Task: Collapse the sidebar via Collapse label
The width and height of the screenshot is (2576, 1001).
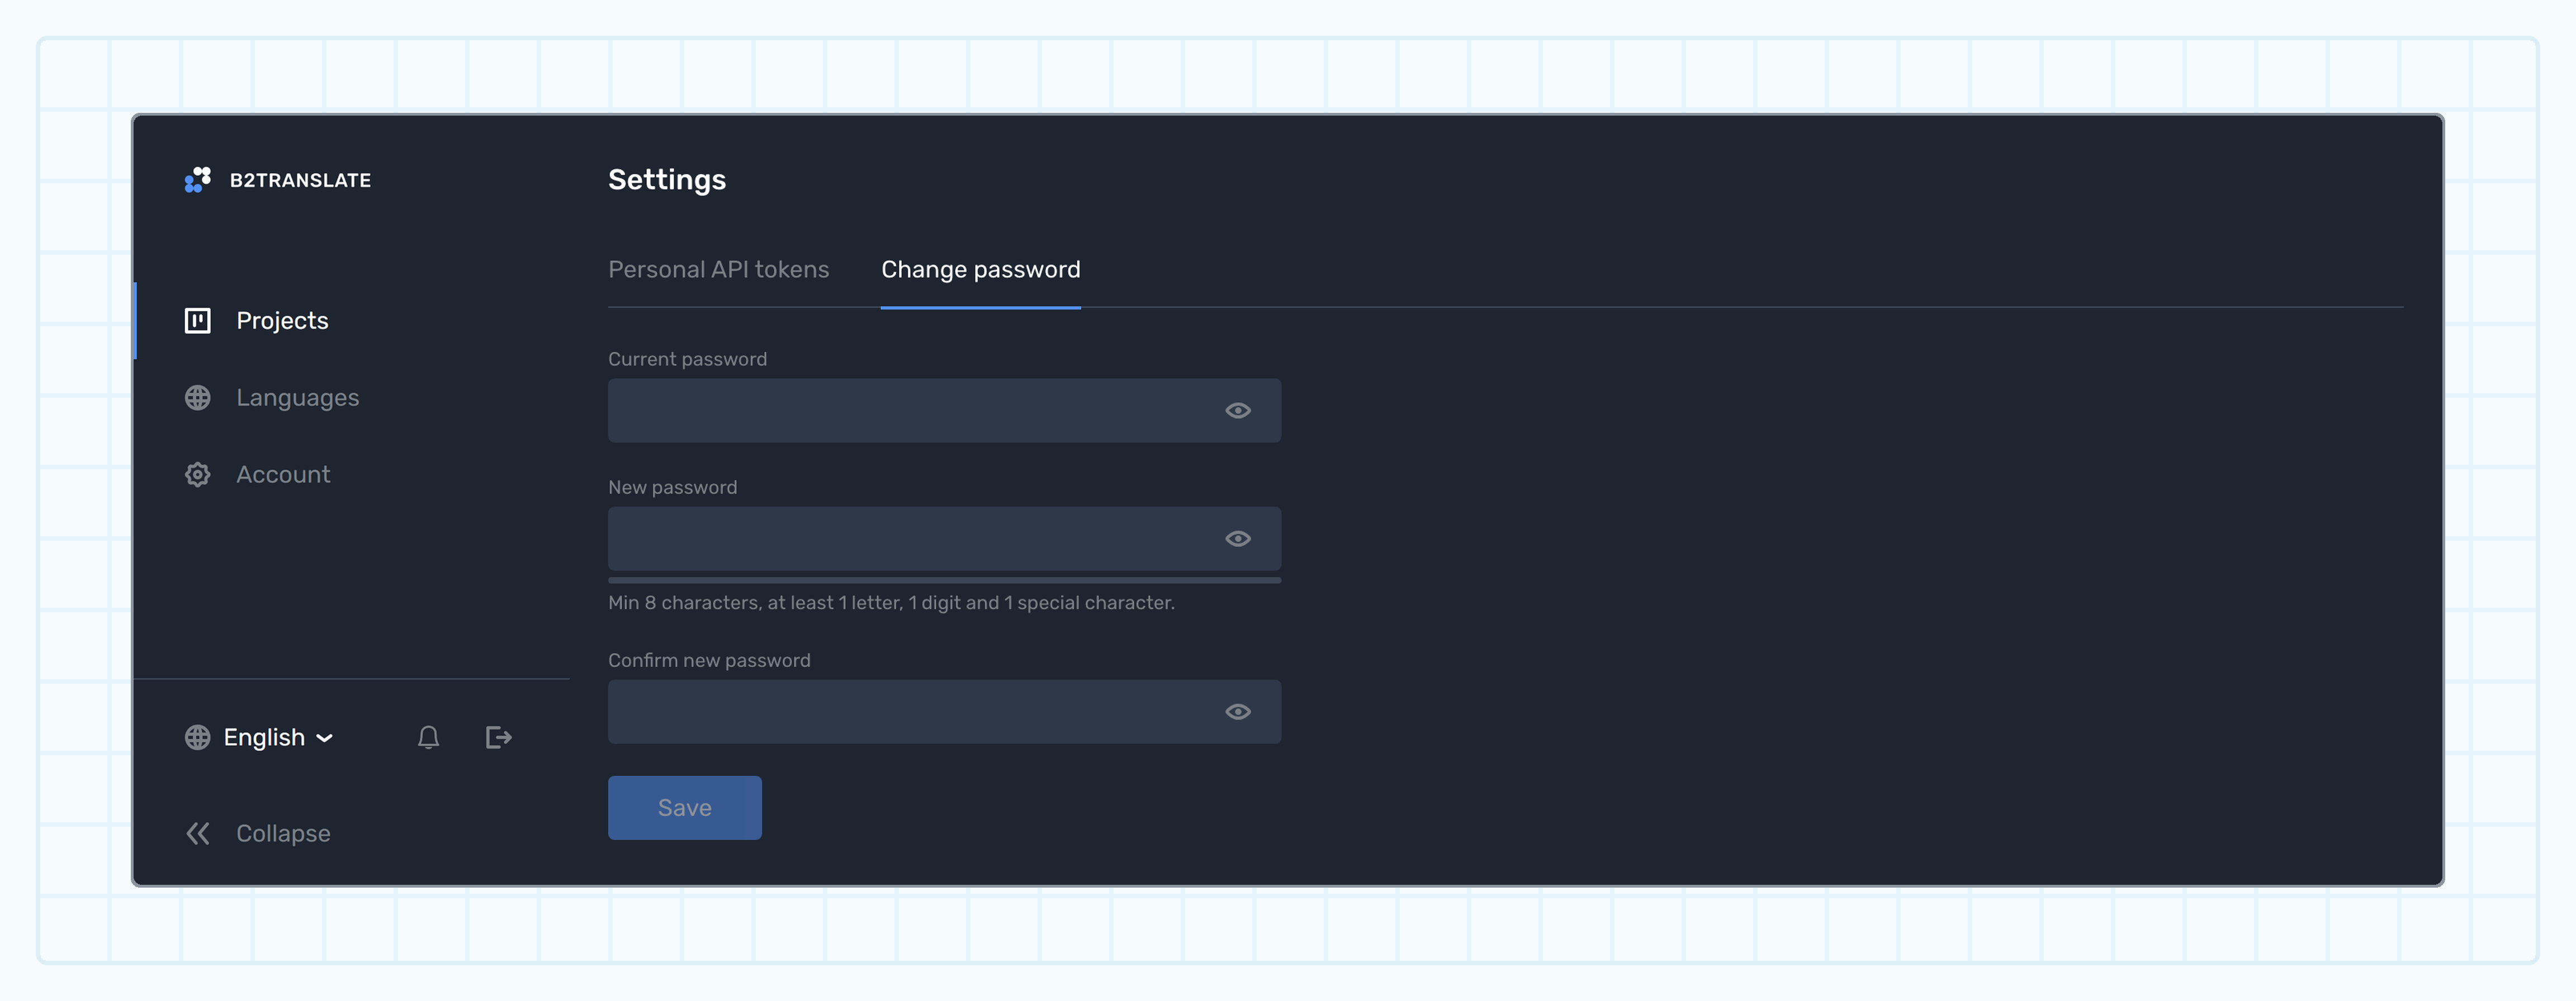Action: click(283, 833)
